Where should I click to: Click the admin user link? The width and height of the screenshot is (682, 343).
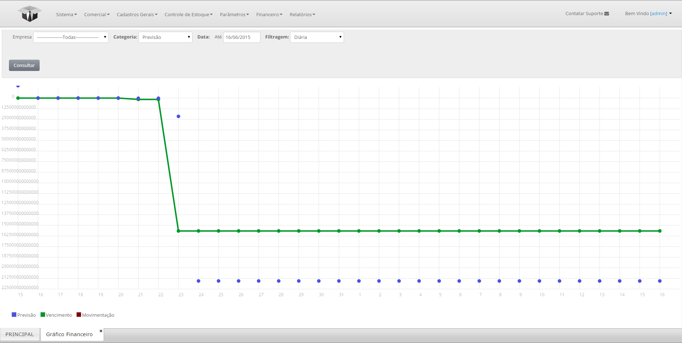coord(659,13)
